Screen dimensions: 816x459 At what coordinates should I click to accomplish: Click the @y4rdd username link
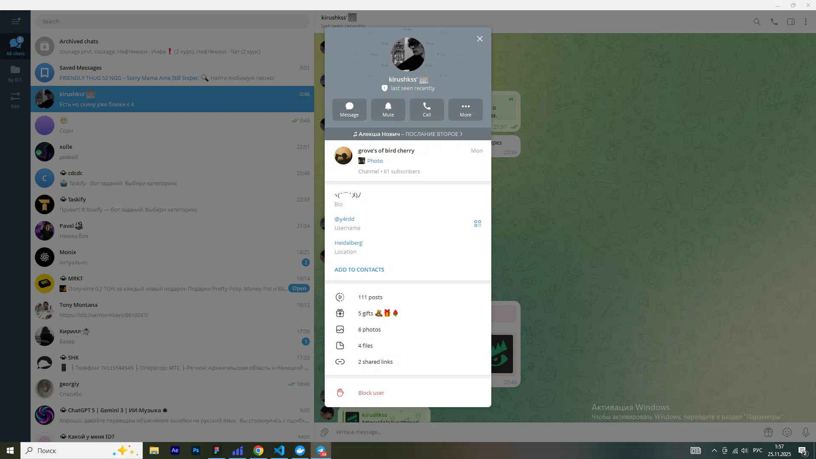point(344,219)
